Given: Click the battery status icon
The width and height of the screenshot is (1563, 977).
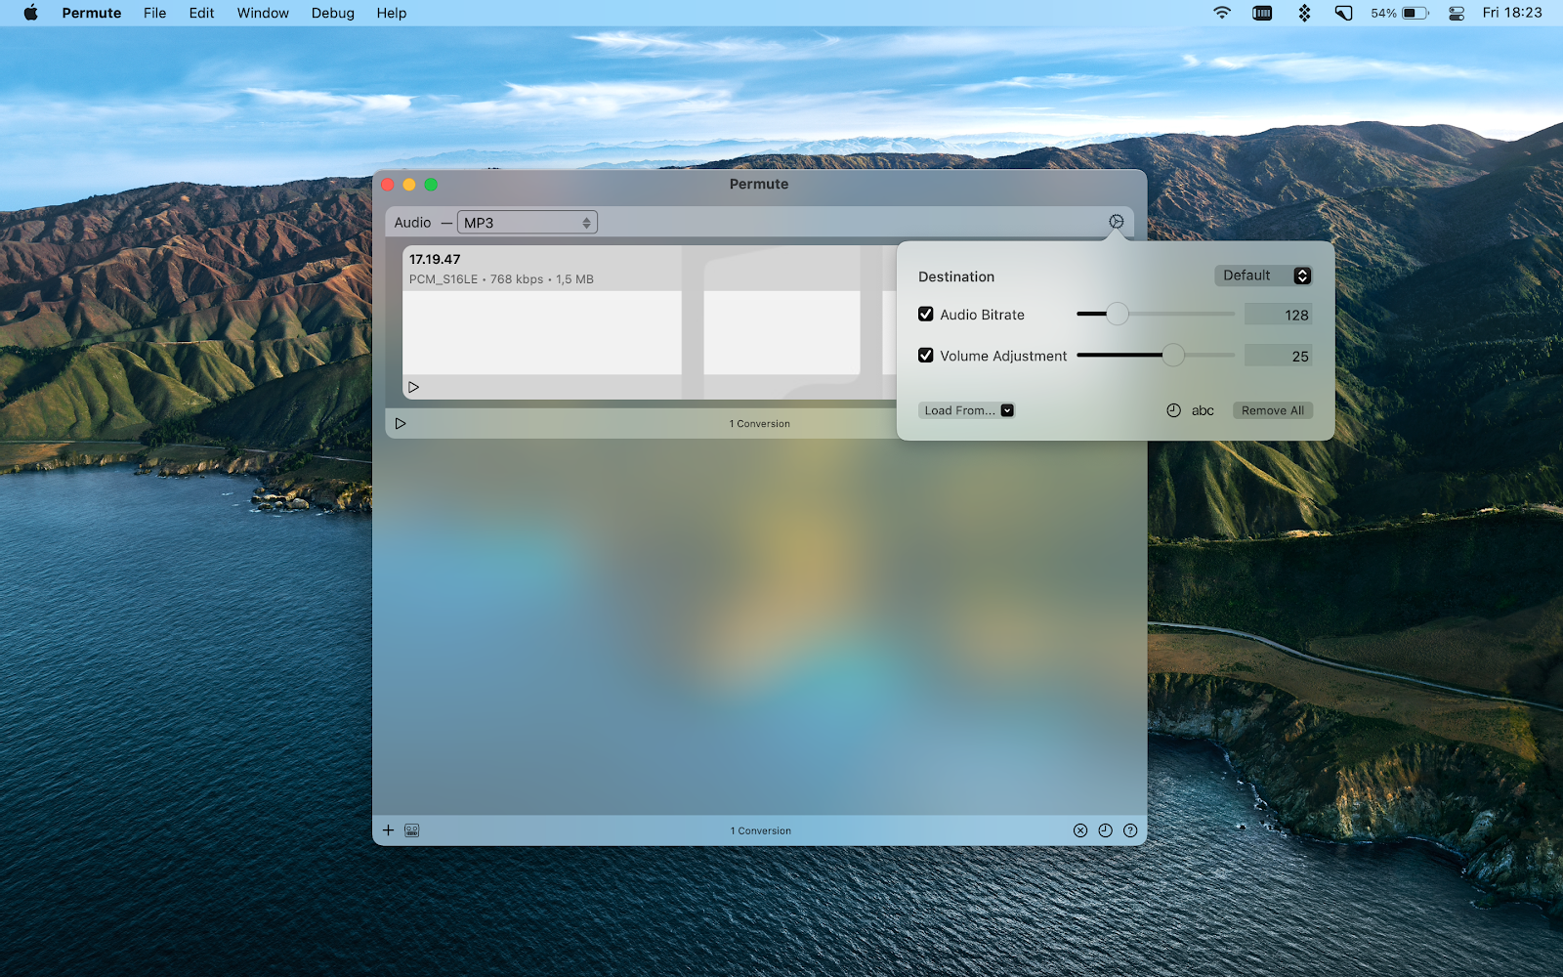Looking at the screenshot, I should [x=1415, y=13].
